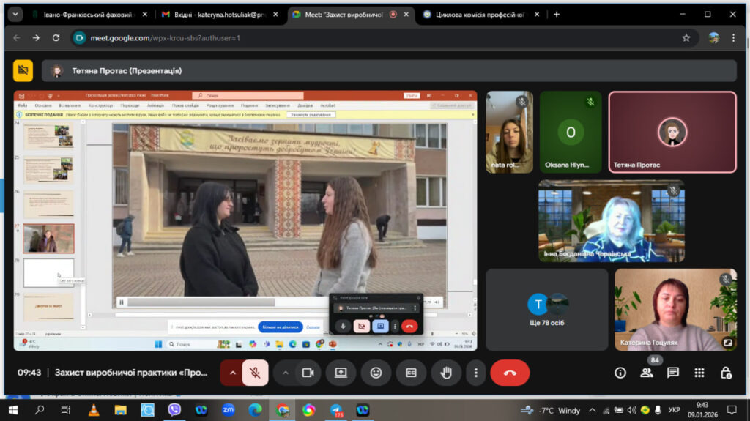The image size is (750, 421).
Task: Switch to the Gmail inbox tab
Action: pos(220,15)
